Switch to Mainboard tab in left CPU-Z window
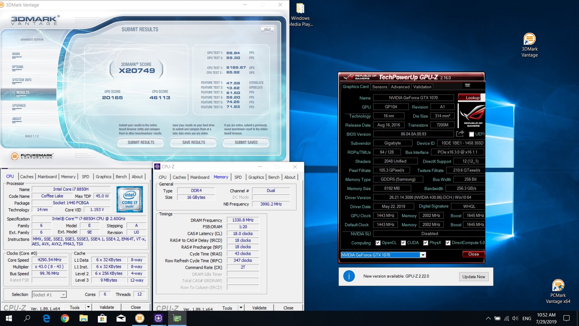 [x=47, y=177]
